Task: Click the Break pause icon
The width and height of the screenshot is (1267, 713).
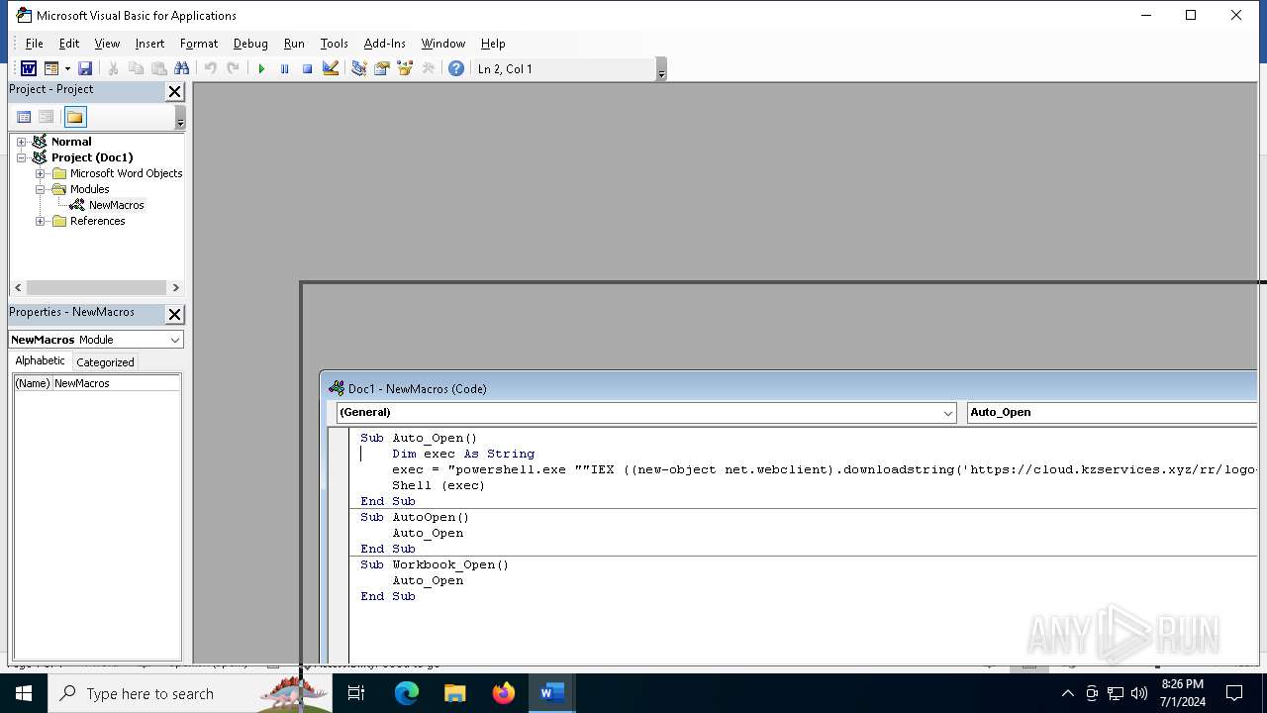Action: (284, 68)
